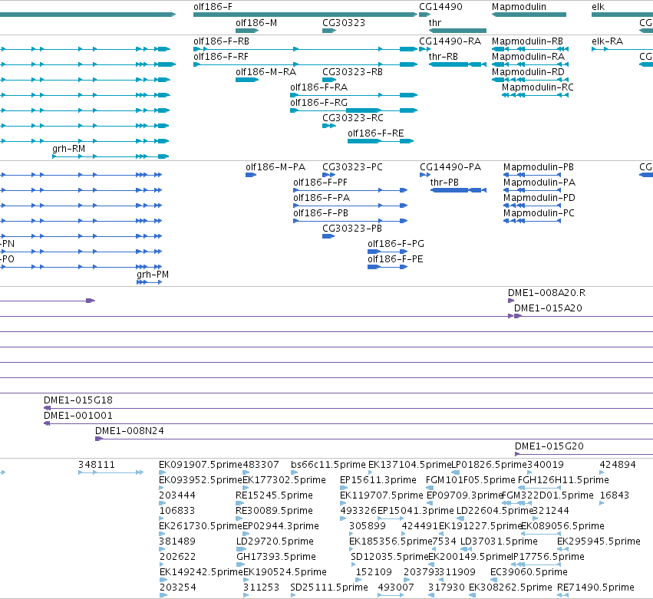The width and height of the screenshot is (653, 599).
Task: Click EST FGM101F05.5prime
Action: tap(430, 488)
